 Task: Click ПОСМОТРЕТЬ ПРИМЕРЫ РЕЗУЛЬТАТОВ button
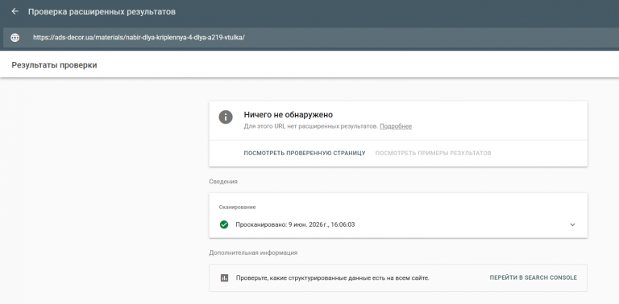(433, 153)
